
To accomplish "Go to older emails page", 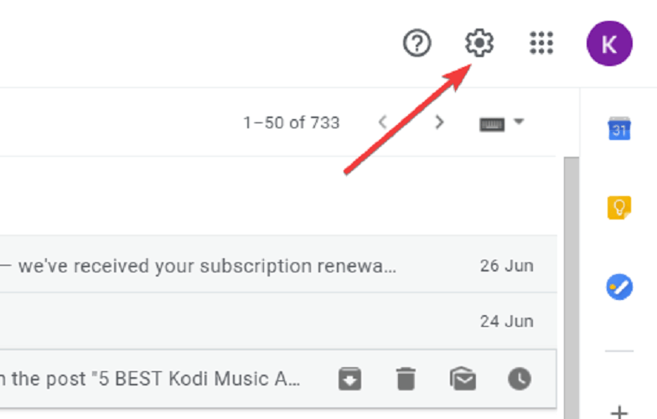I will point(439,122).
